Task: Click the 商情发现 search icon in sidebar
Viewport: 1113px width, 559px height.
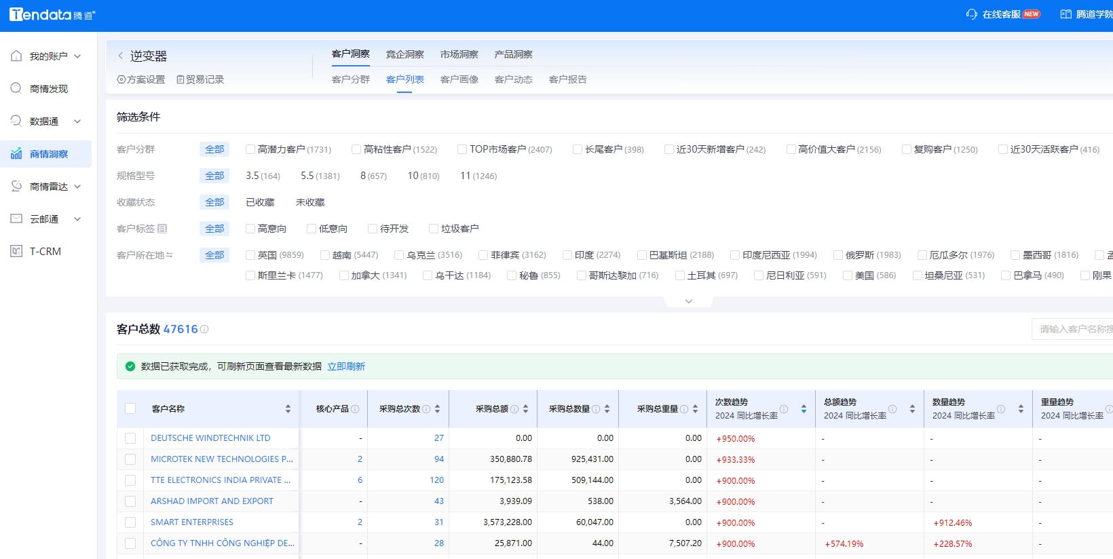Action: (x=16, y=88)
